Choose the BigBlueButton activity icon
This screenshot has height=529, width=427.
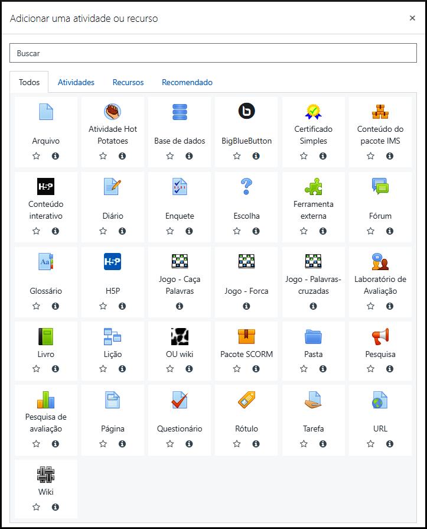246,112
